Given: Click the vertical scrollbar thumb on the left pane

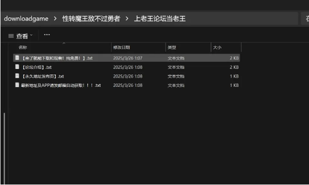Looking at the screenshot, I should [4, 148].
